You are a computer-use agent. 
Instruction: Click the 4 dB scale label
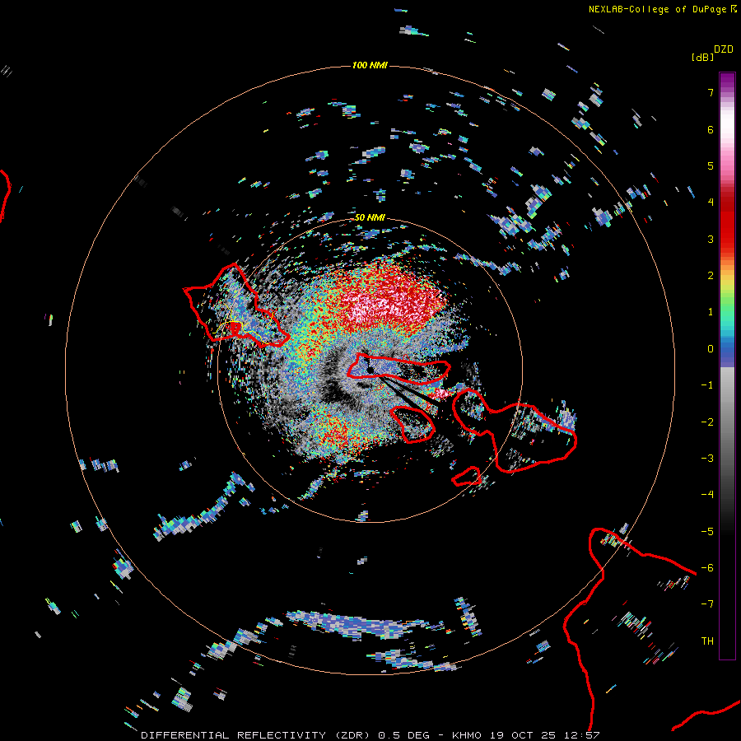(711, 203)
